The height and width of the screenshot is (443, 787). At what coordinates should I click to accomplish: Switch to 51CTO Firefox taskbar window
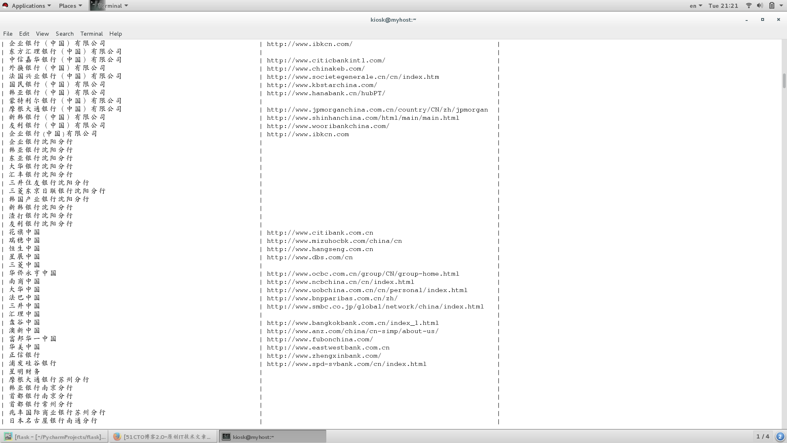click(x=163, y=437)
